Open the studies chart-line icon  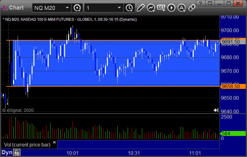pyautogui.click(x=151, y=8)
